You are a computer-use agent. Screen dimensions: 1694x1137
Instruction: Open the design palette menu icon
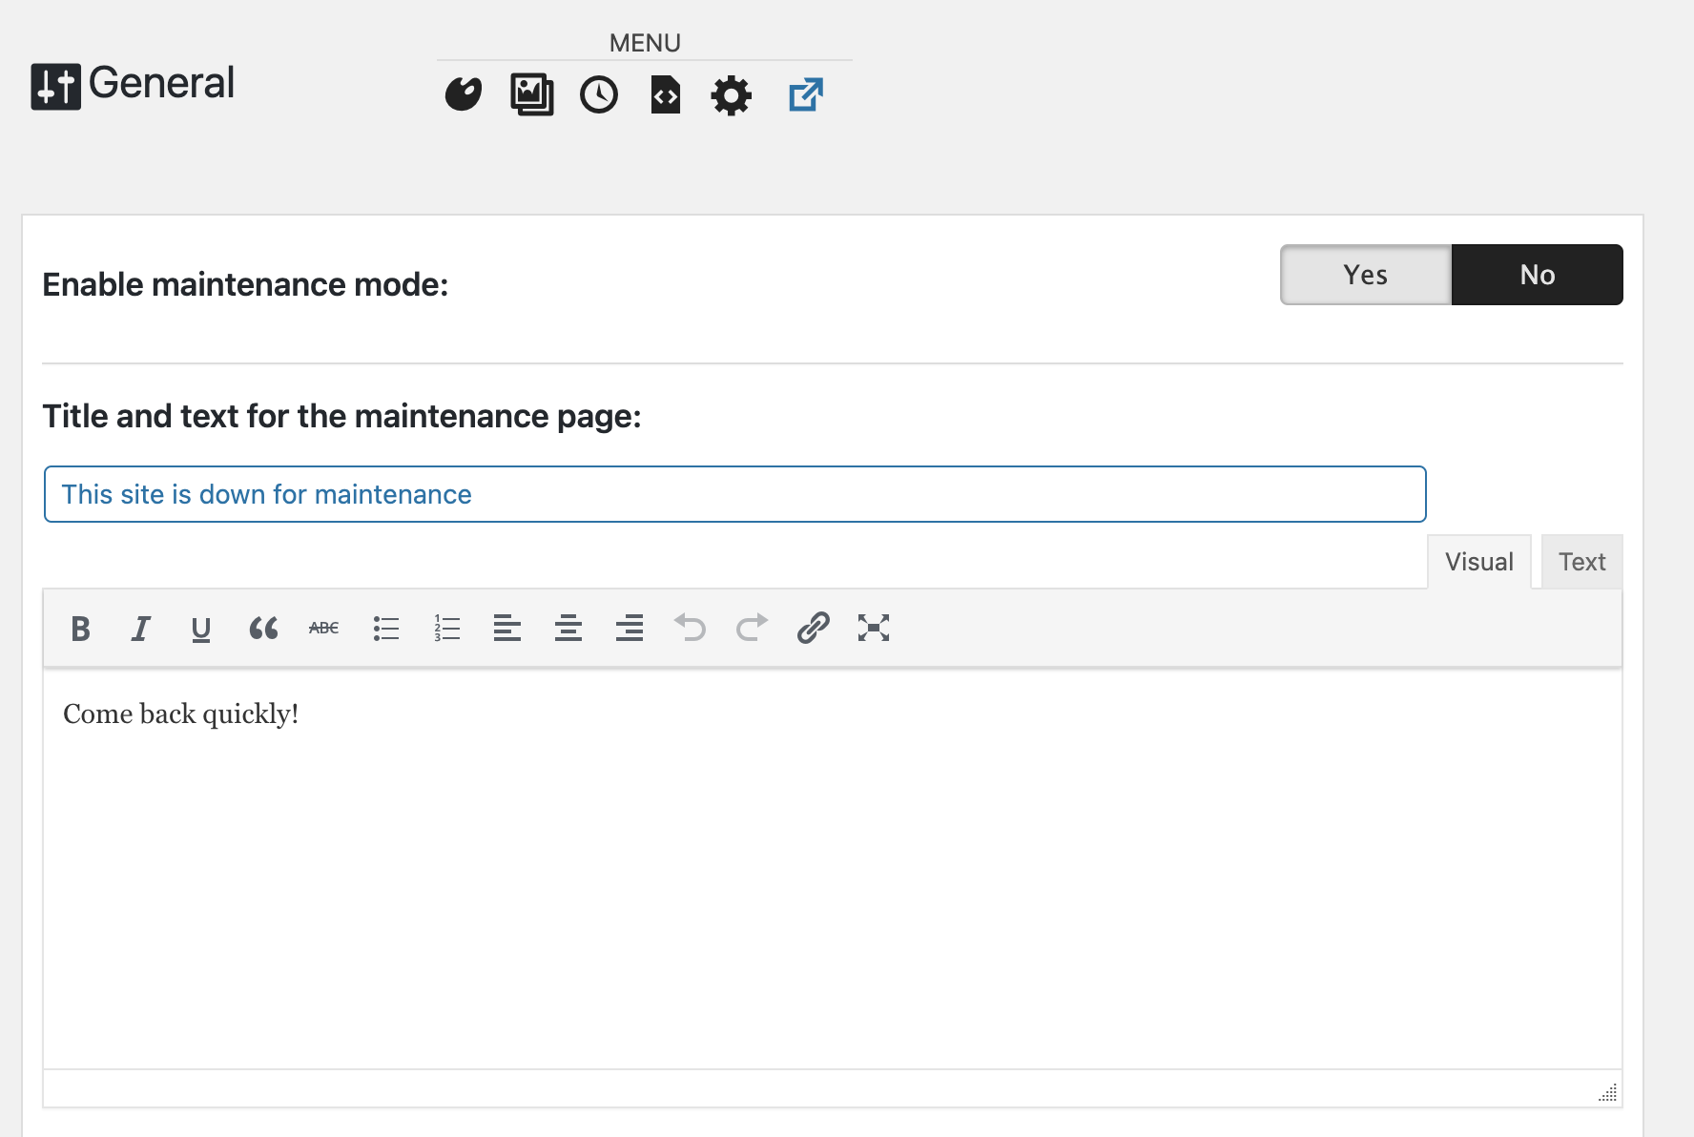[464, 94]
